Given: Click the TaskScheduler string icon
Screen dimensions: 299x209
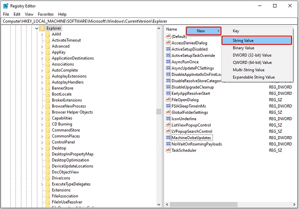Looking at the screenshot, I should click(x=168, y=150).
